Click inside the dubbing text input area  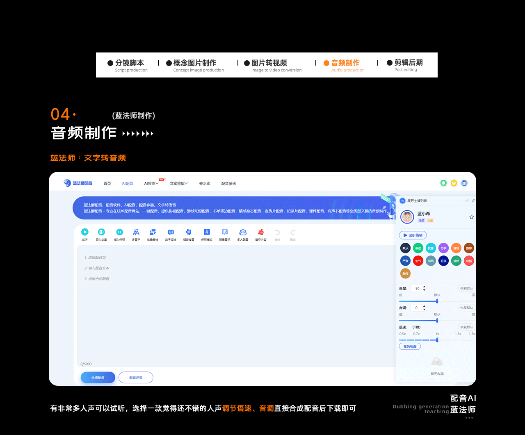click(x=236, y=306)
